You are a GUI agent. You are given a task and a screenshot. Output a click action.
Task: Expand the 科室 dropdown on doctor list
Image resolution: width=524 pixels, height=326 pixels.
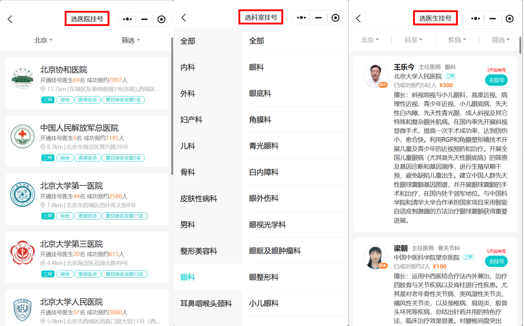click(x=414, y=40)
